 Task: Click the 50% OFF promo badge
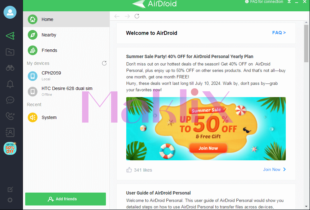10,148
